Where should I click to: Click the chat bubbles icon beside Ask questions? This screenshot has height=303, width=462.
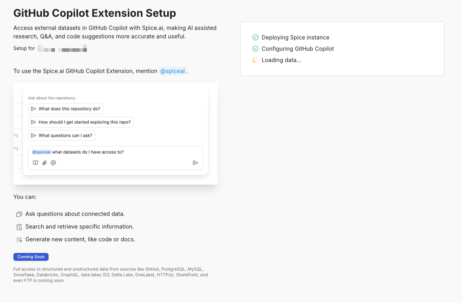pyautogui.click(x=19, y=214)
